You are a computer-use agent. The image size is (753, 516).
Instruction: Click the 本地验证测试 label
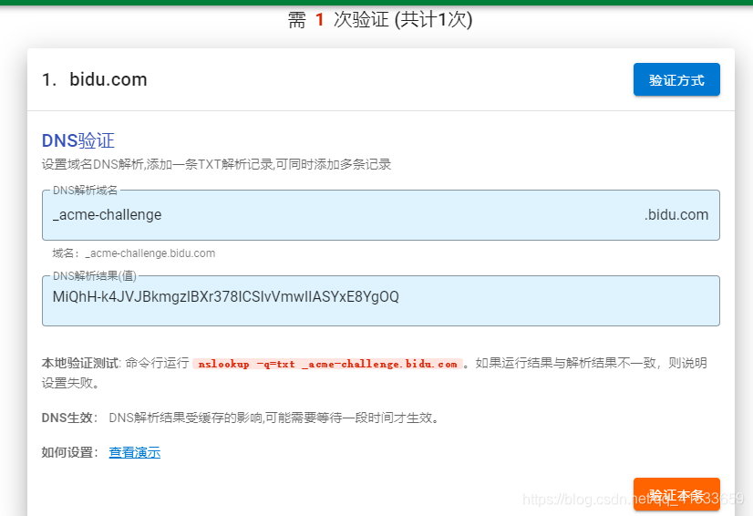(82, 363)
